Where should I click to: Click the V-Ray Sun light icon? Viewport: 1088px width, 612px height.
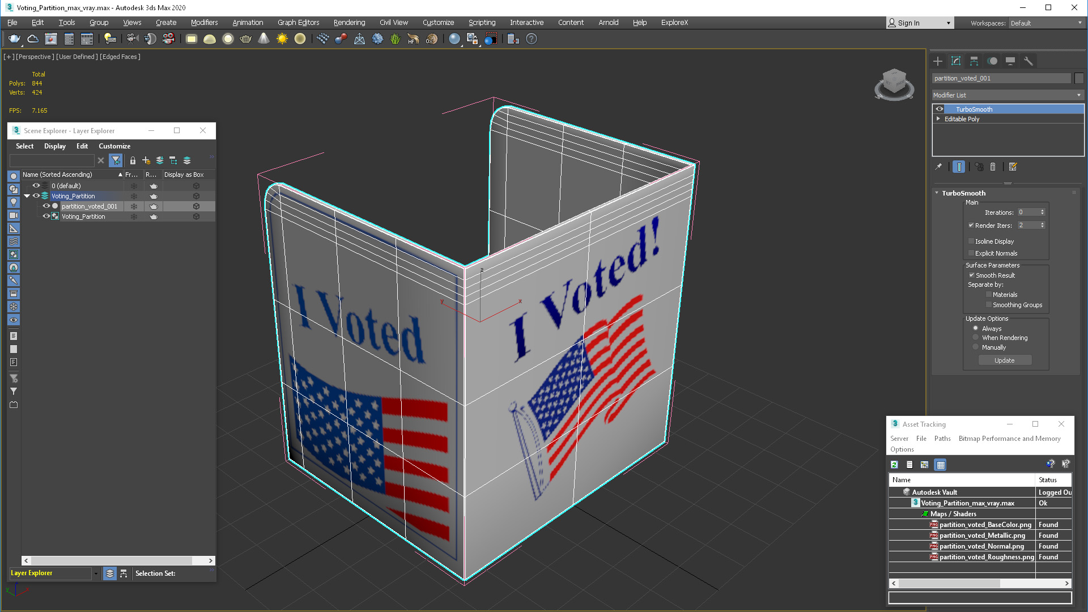(282, 39)
